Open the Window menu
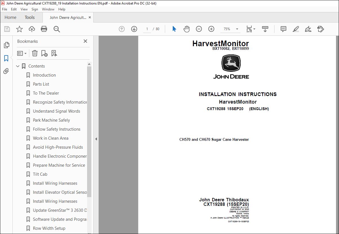Image resolution: width=339 pixels, height=234 pixels. tap(48, 9)
